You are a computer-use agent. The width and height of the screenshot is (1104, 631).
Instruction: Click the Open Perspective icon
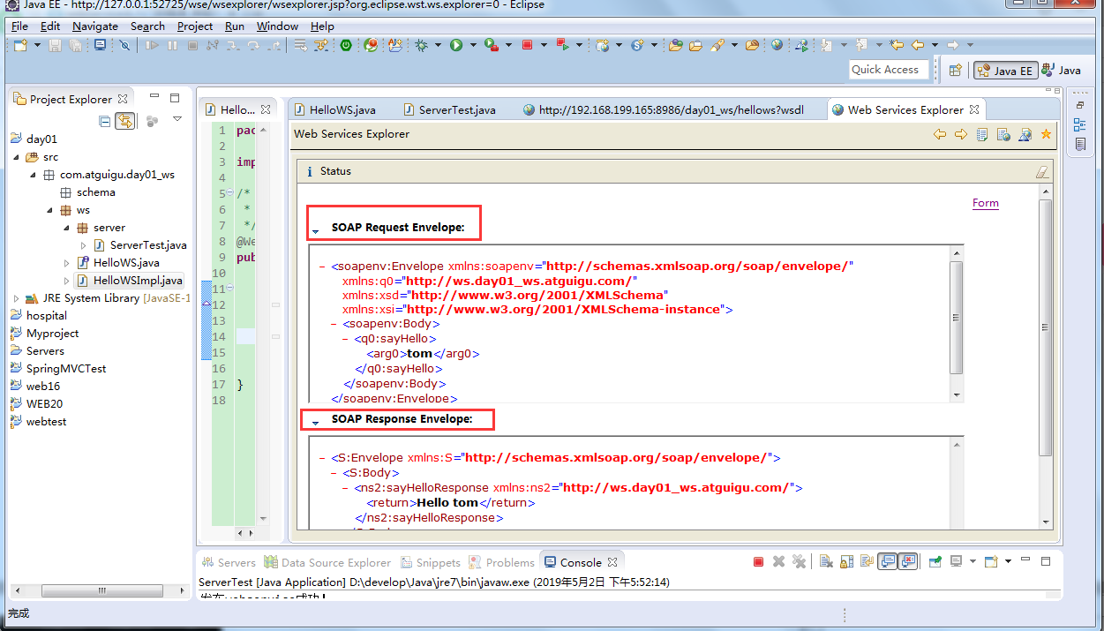[x=955, y=71]
